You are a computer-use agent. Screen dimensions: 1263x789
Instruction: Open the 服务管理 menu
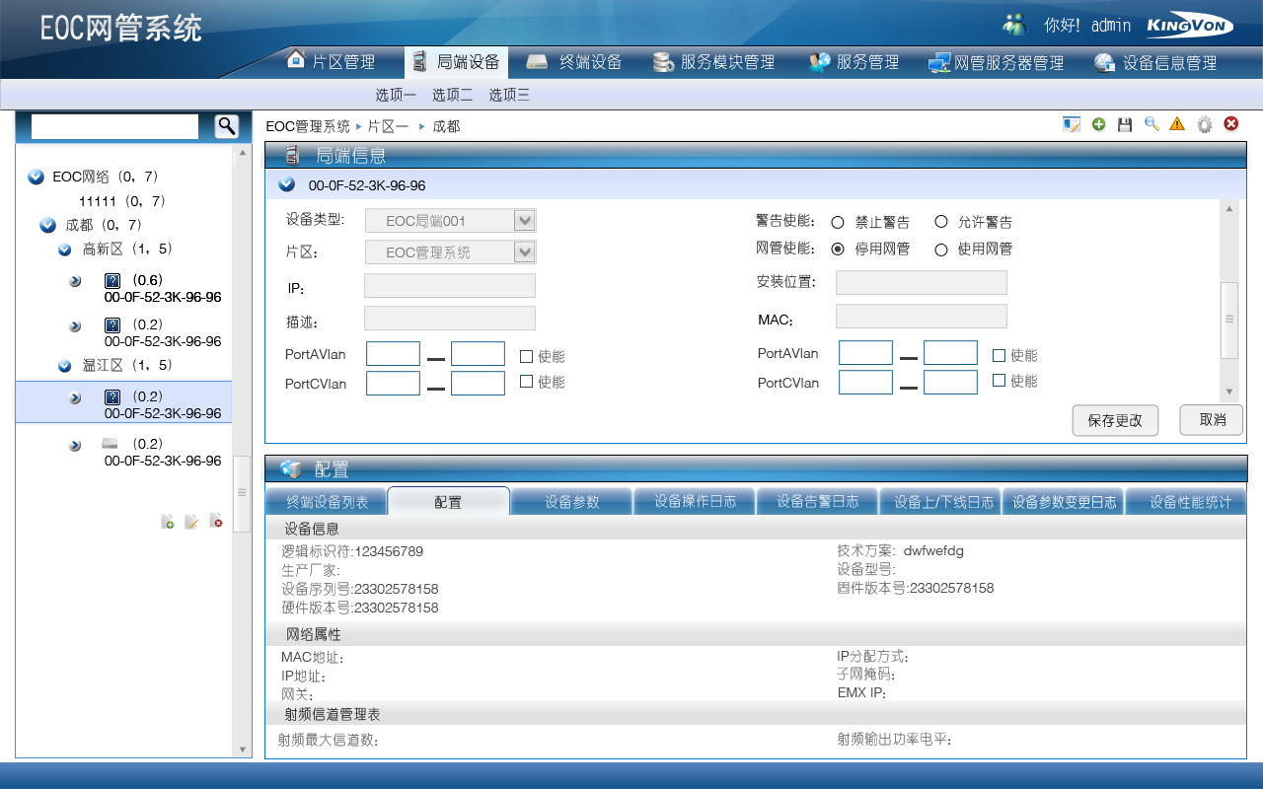(x=854, y=62)
